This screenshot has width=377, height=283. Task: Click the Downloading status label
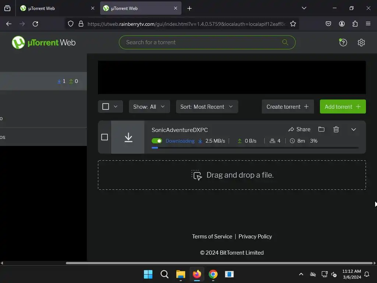(180, 141)
